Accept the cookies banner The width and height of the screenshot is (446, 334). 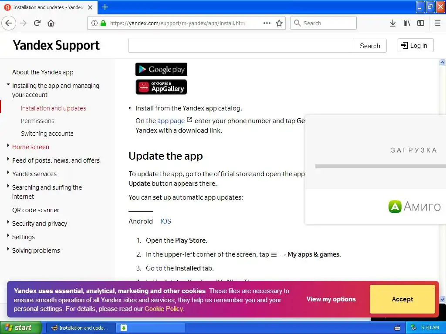pyautogui.click(x=402, y=299)
